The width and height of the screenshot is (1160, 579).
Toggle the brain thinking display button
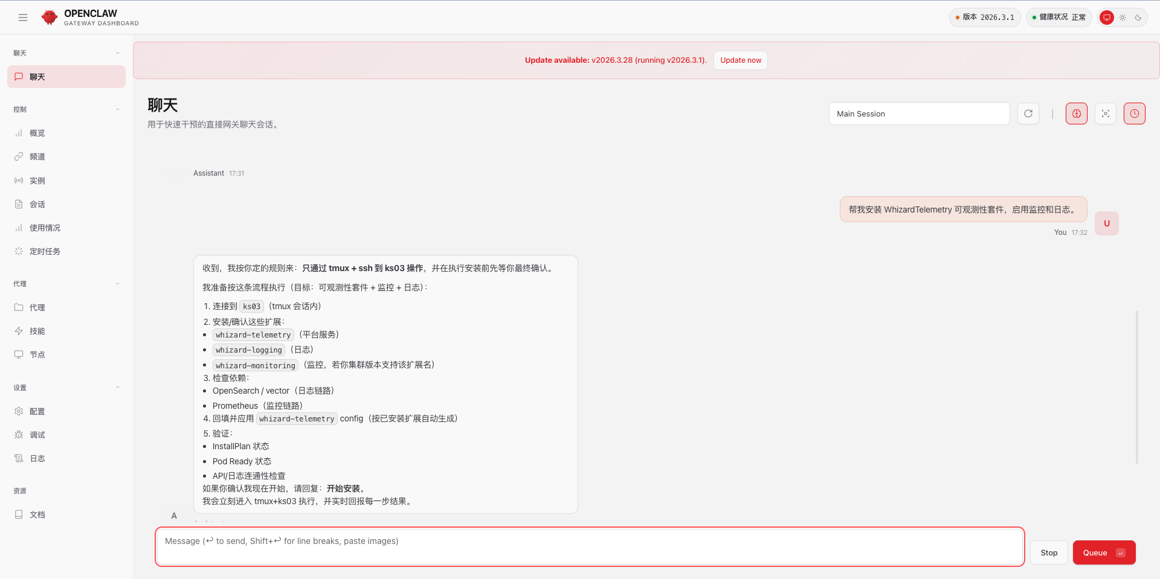pos(1076,114)
